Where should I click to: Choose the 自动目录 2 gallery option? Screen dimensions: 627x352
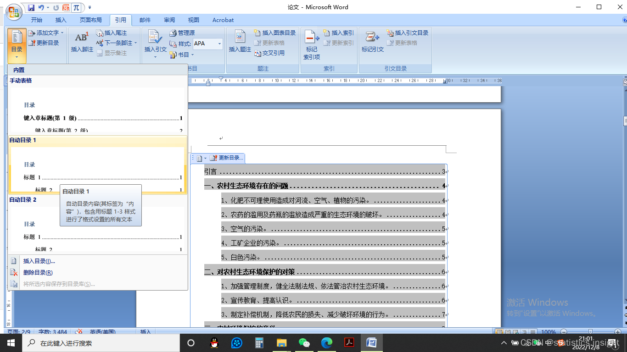pyautogui.click(x=98, y=224)
